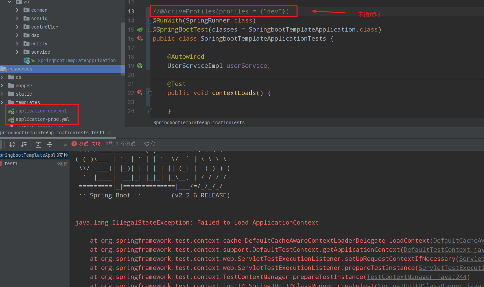This screenshot has height=287, width=484.
Task: Open first ServletTestExecutionListener stack trace link
Action: [472, 259]
